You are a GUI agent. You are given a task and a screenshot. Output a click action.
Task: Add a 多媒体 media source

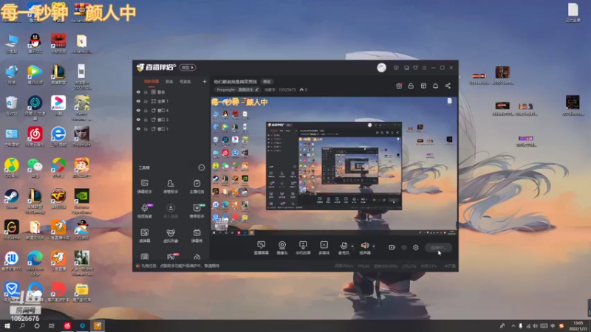pyautogui.click(x=324, y=248)
